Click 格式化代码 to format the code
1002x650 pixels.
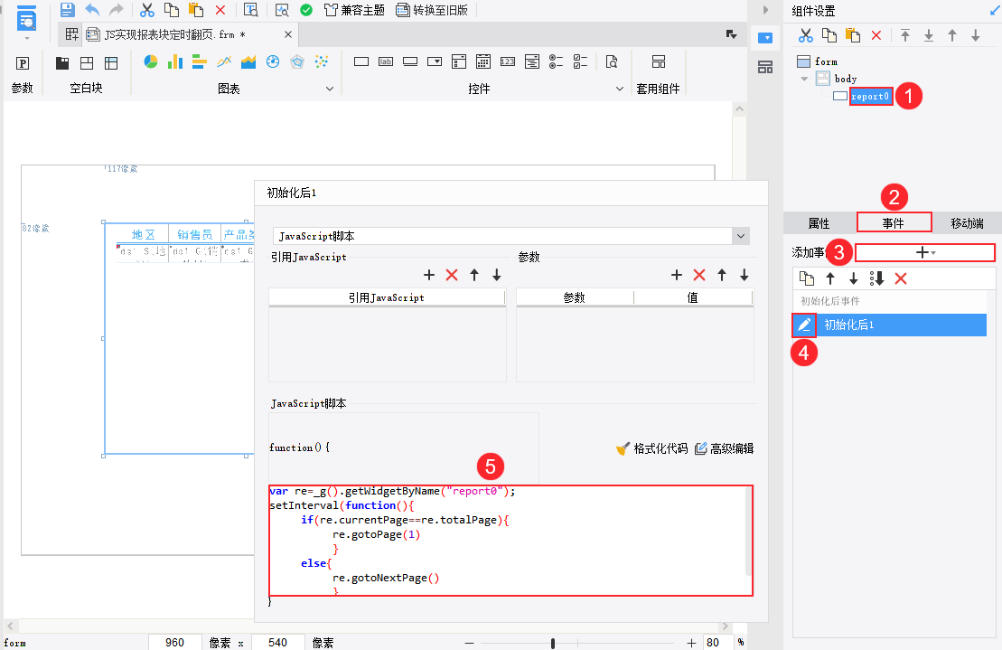652,448
